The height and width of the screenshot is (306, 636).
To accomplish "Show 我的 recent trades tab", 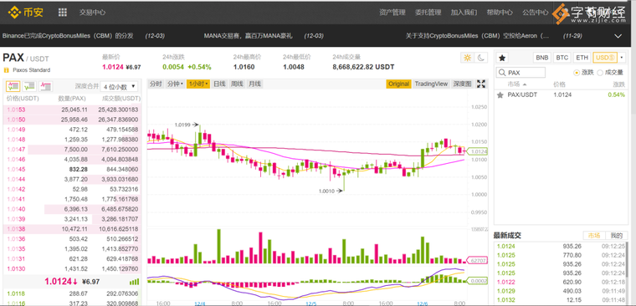I will pos(617,236).
